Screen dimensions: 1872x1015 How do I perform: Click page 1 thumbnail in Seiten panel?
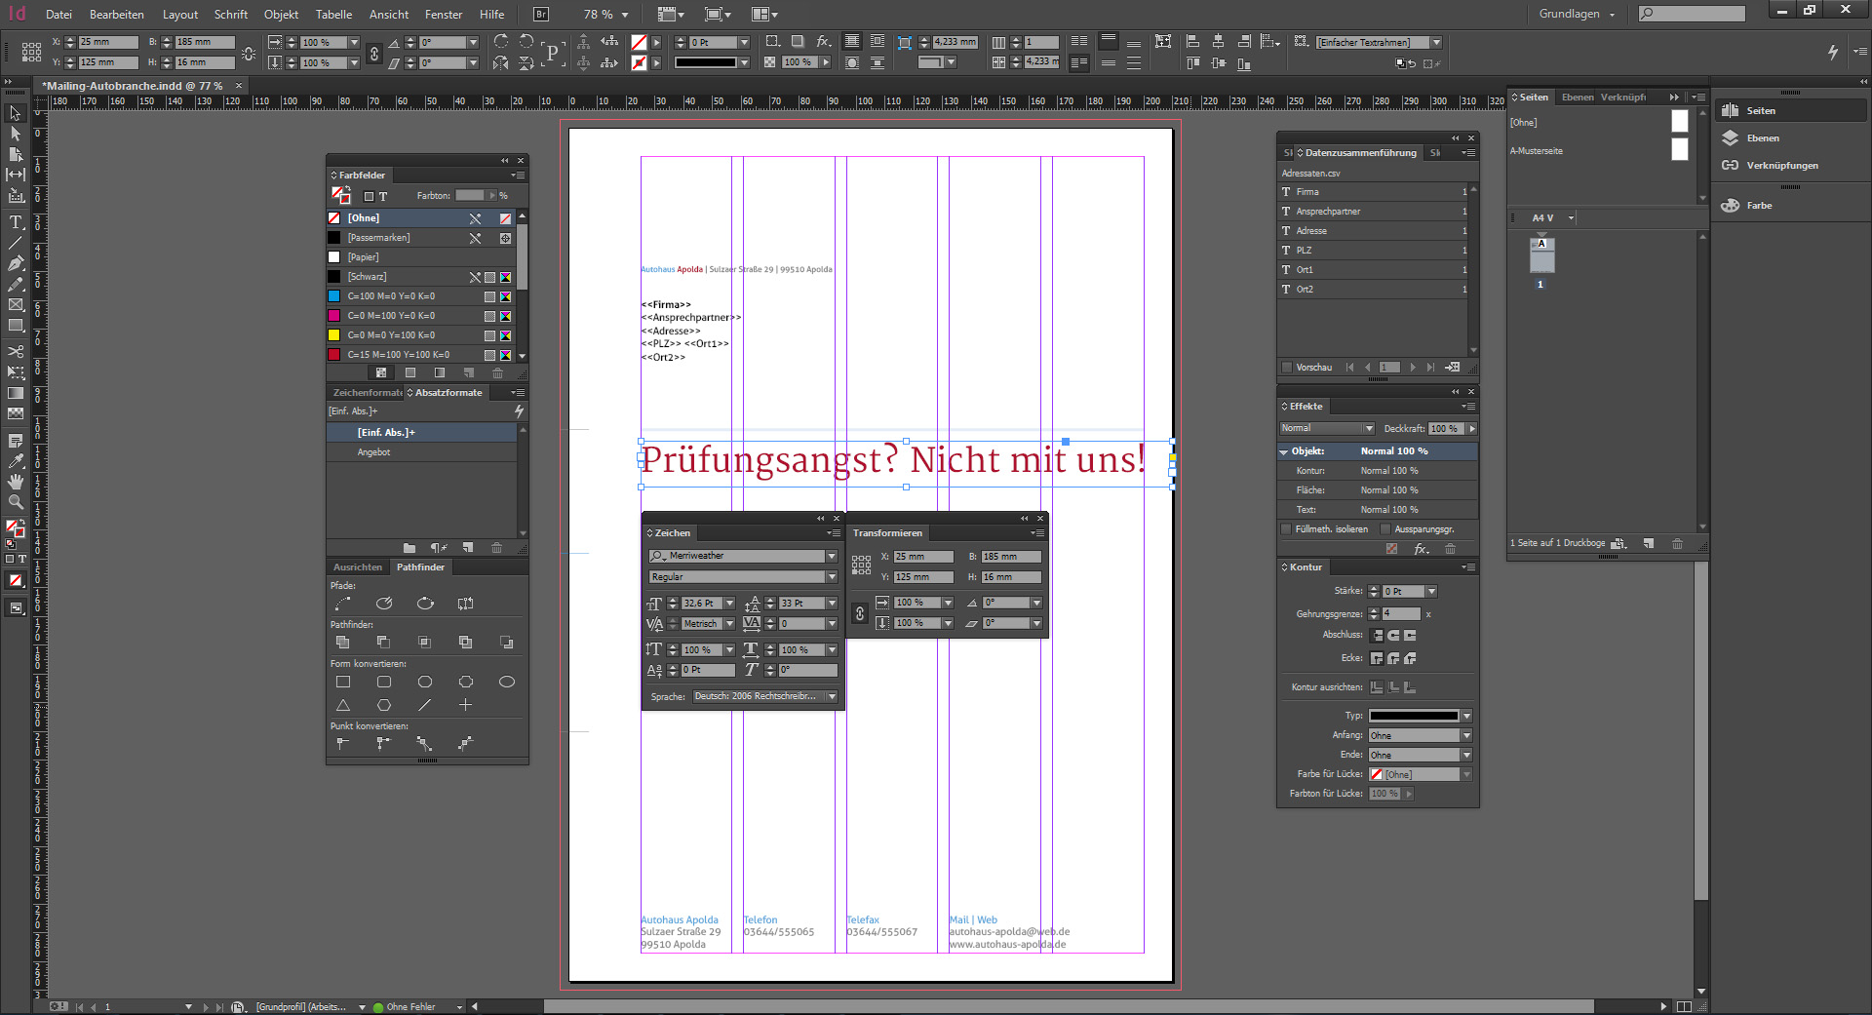[x=1541, y=257]
